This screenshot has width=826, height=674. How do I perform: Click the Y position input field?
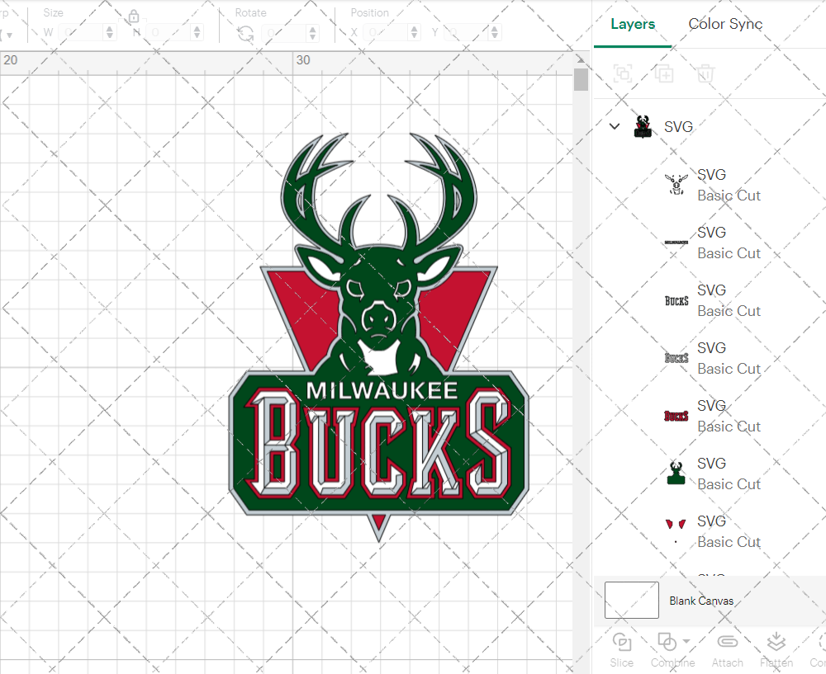pyautogui.click(x=467, y=33)
